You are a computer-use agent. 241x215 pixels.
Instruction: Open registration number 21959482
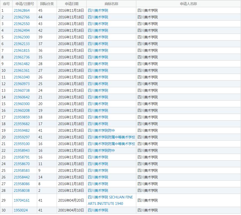tap(22, 131)
